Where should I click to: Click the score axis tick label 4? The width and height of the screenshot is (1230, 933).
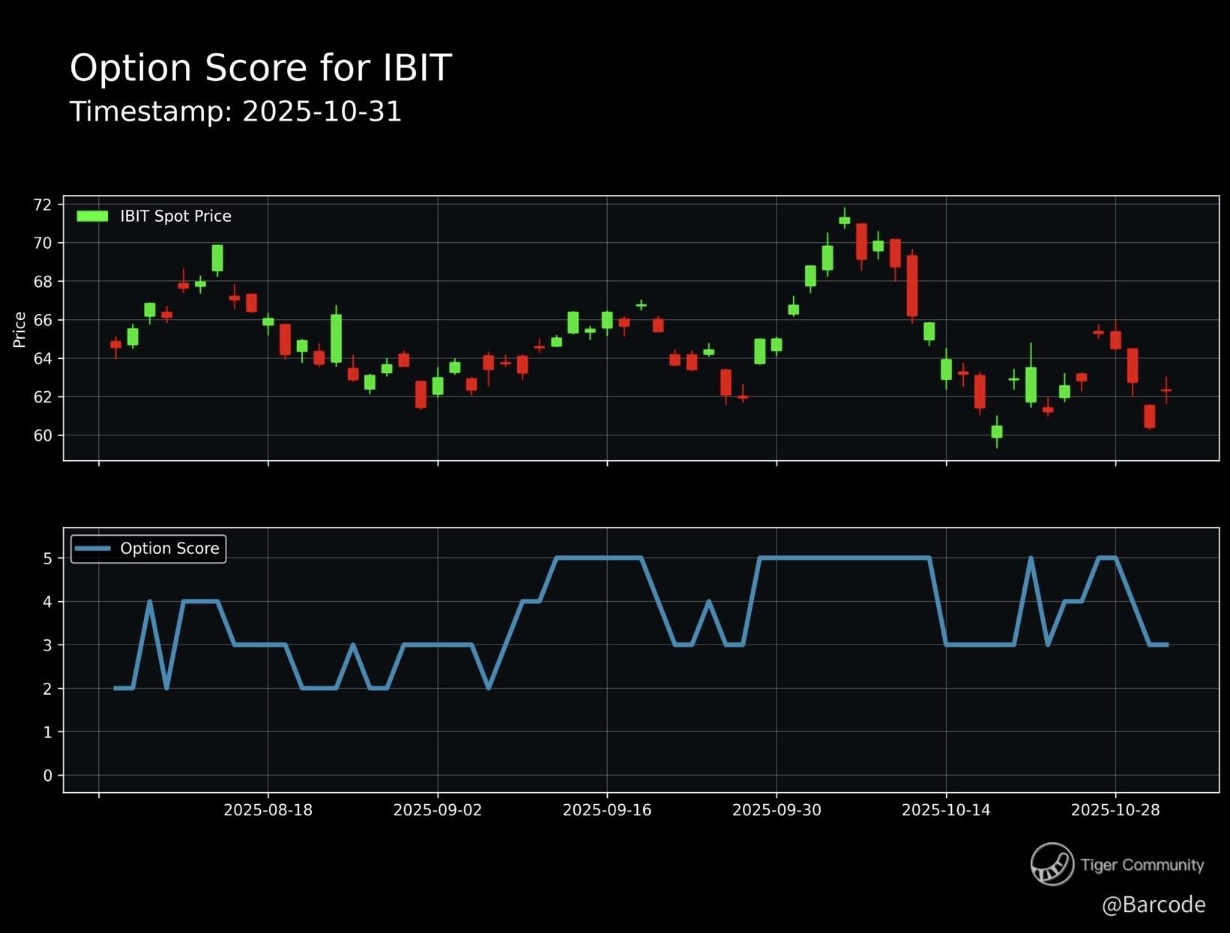tap(48, 602)
